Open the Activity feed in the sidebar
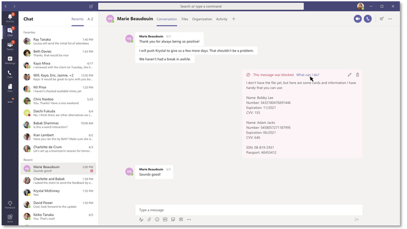407x229 pixels. [x=10, y=18]
